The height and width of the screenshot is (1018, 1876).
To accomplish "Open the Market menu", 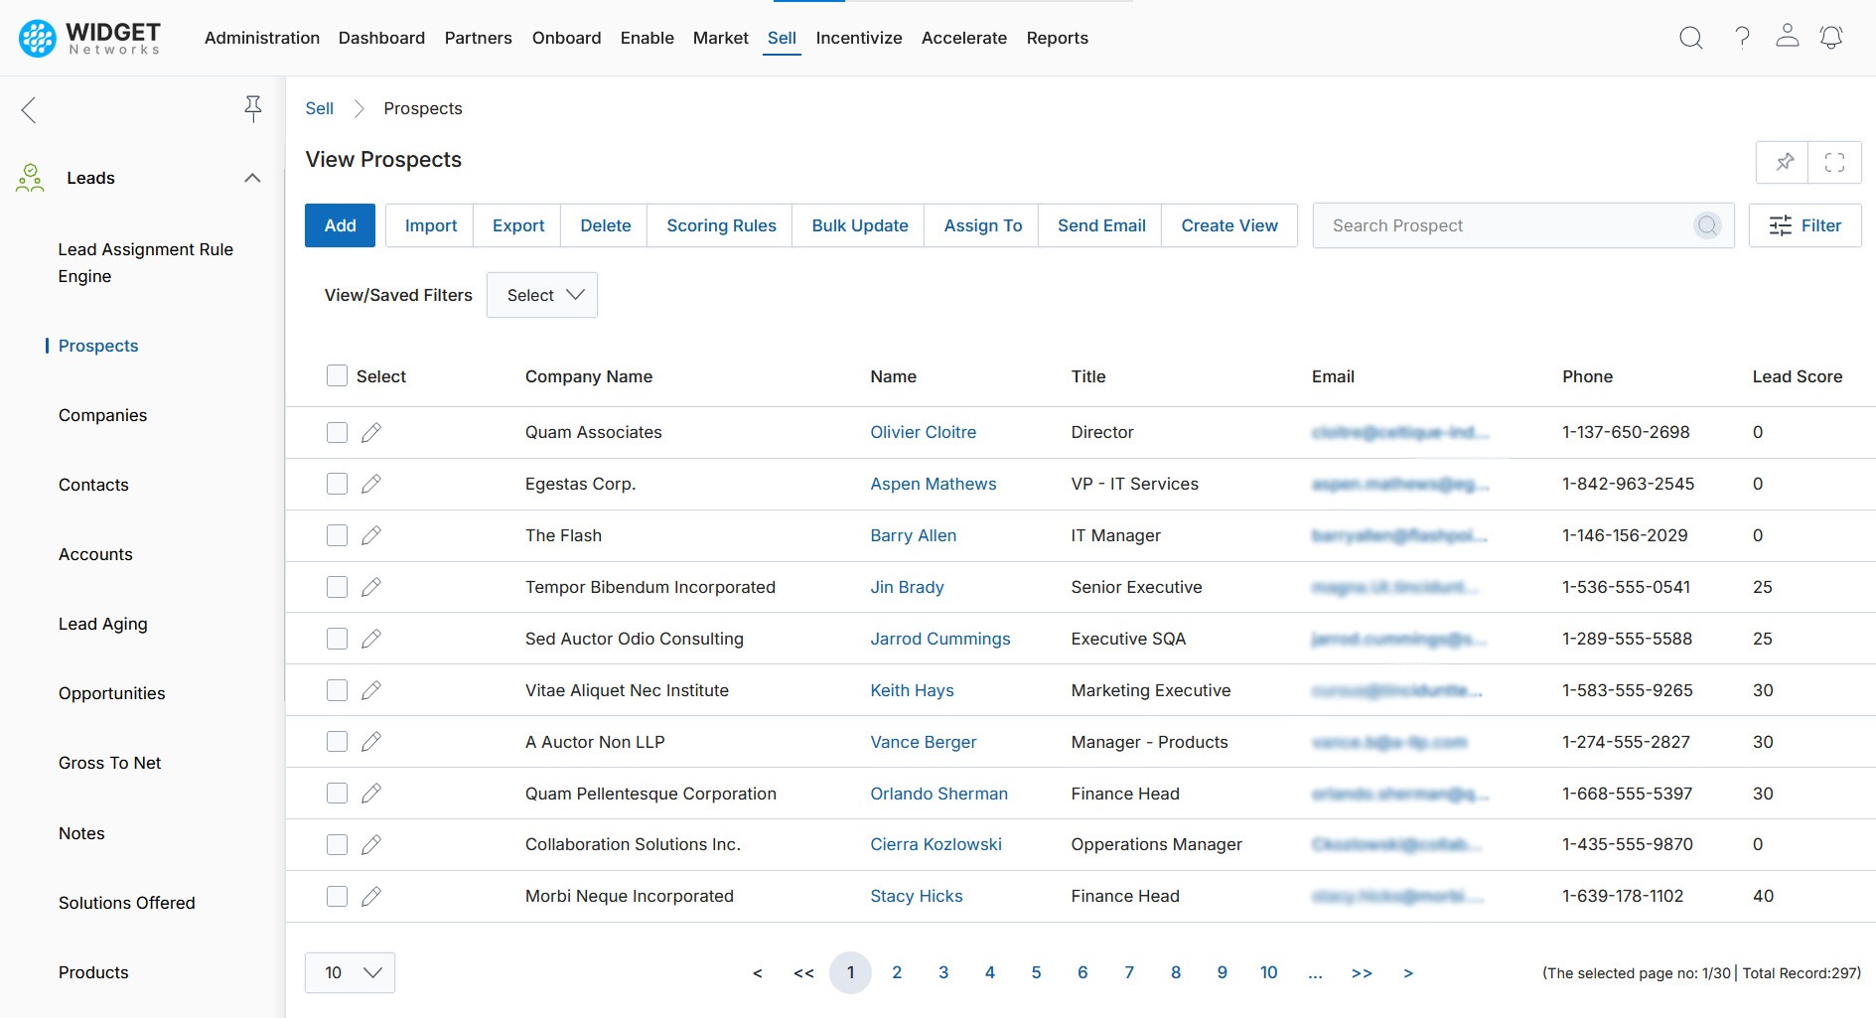I will pos(720,38).
